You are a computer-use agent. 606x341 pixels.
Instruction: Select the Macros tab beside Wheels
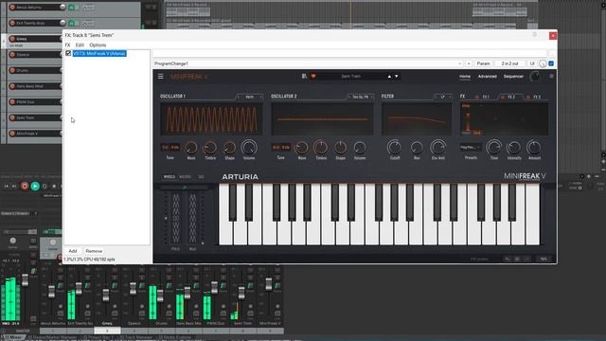click(185, 177)
